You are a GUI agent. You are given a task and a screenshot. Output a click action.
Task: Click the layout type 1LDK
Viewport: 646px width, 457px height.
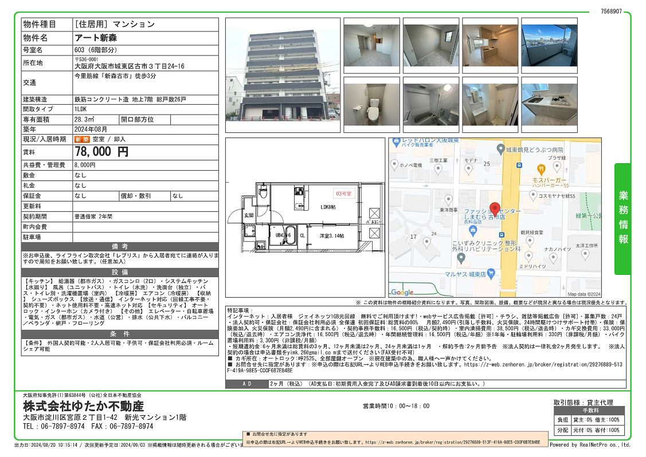point(80,109)
